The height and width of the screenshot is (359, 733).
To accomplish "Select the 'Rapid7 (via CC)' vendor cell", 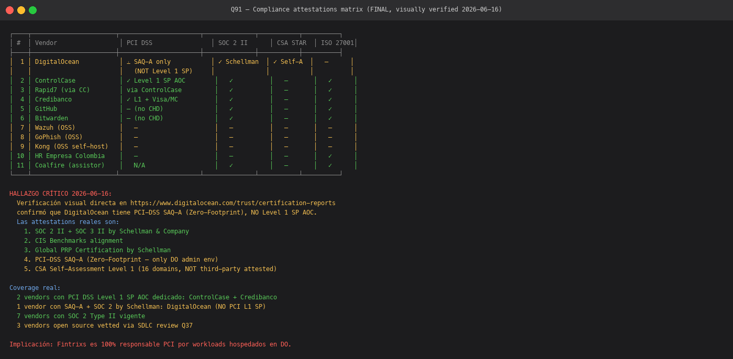I will 62,90.
